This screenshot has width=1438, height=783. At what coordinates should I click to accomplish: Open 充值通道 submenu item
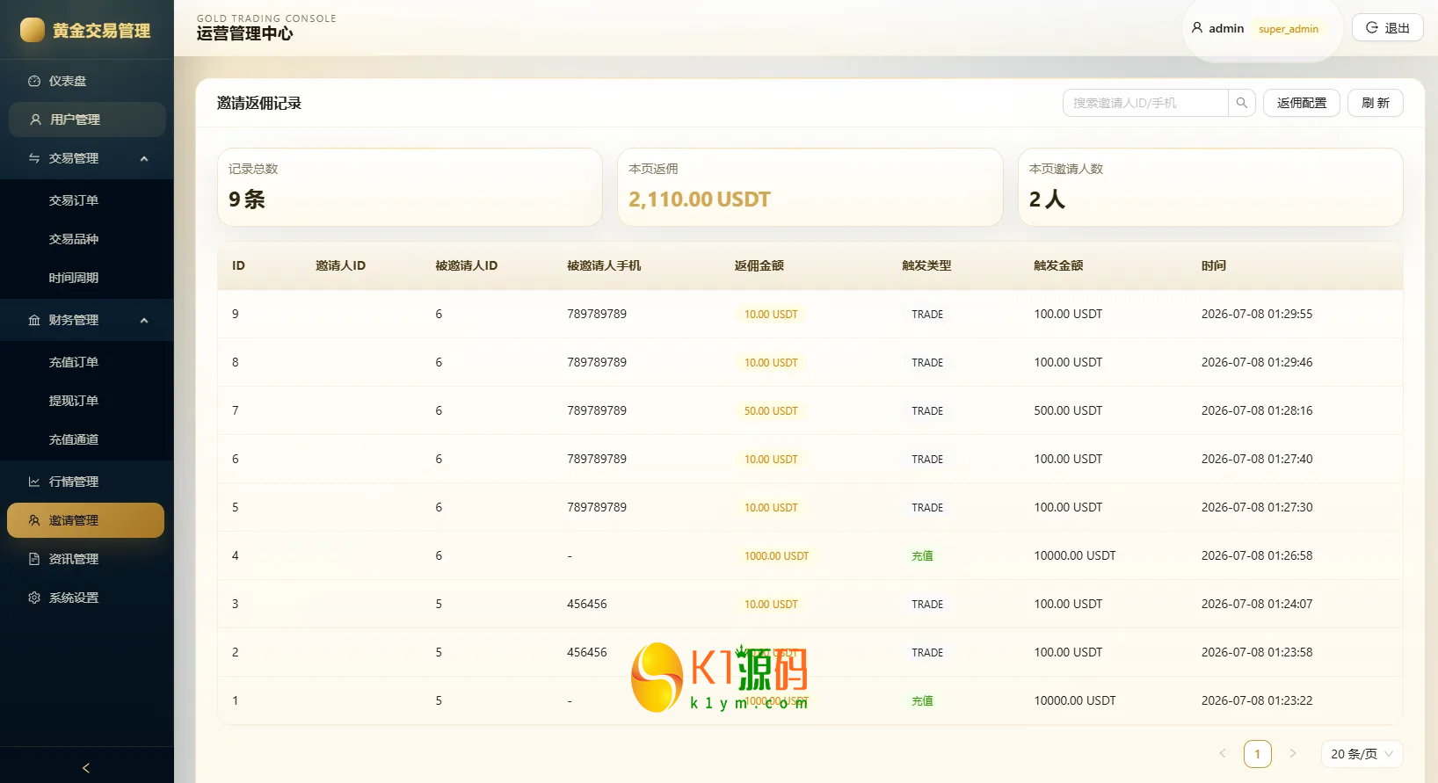pyautogui.click(x=87, y=439)
